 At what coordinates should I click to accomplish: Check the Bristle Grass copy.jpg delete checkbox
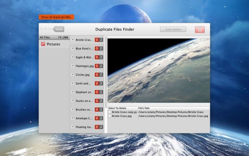pyautogui.click(x=110, y=112)
